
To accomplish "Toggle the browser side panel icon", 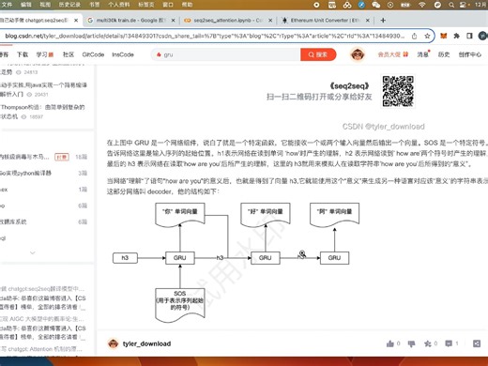I will coord(469,36).
